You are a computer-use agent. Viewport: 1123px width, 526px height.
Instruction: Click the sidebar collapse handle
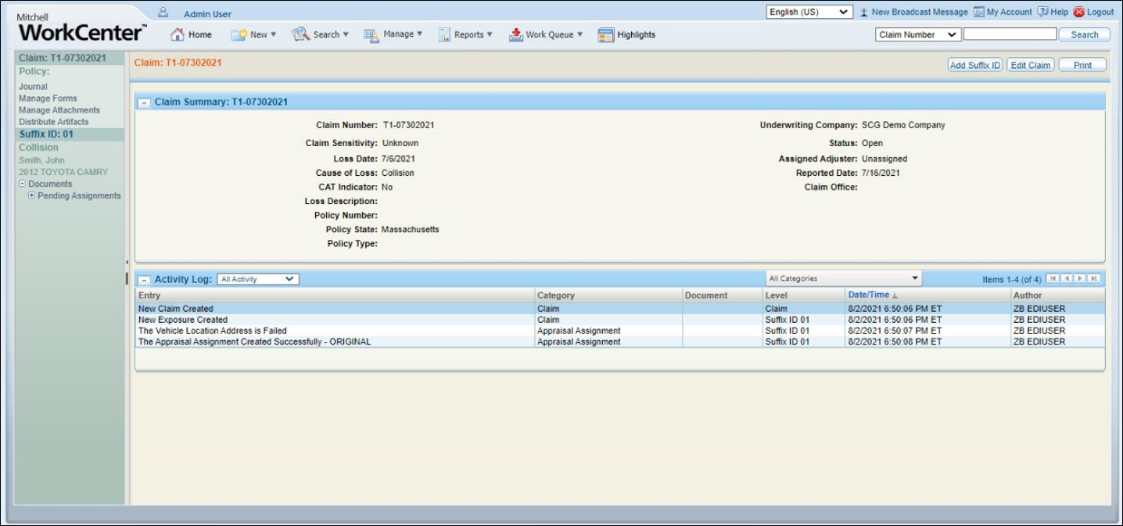tap(127, 278)
